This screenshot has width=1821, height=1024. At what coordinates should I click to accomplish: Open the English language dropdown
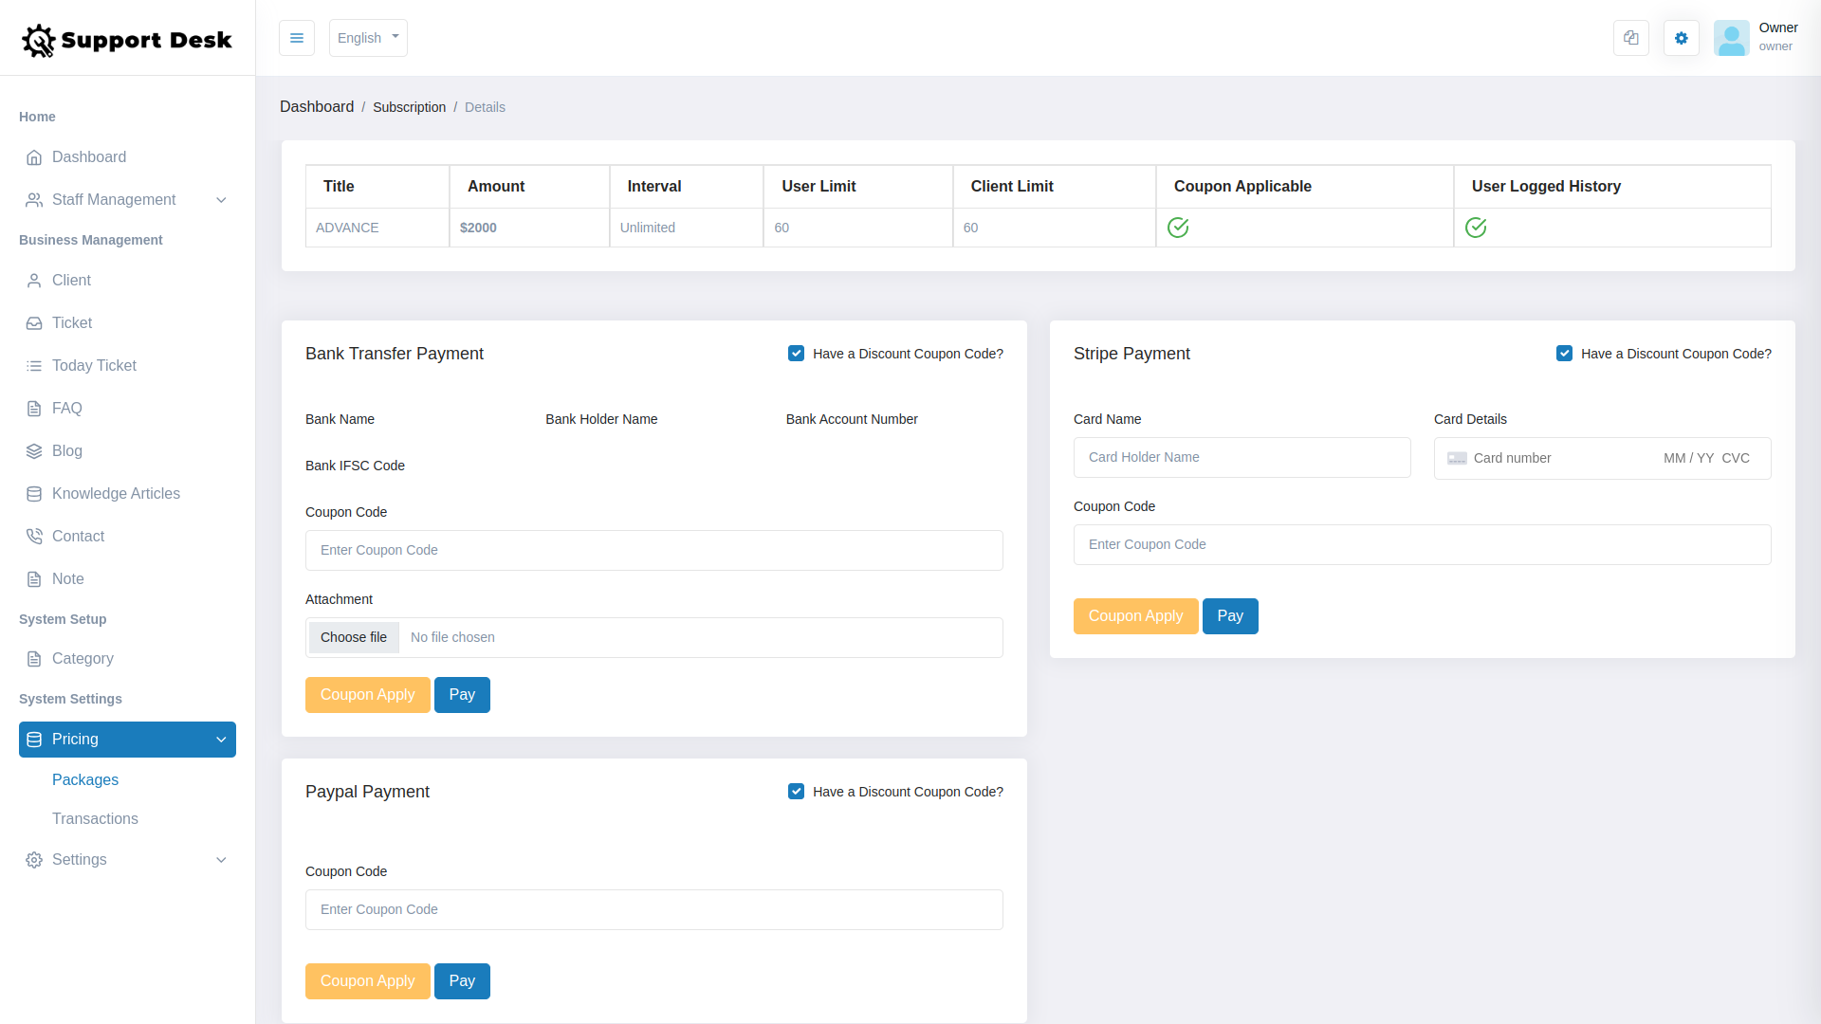click(367, 38)
